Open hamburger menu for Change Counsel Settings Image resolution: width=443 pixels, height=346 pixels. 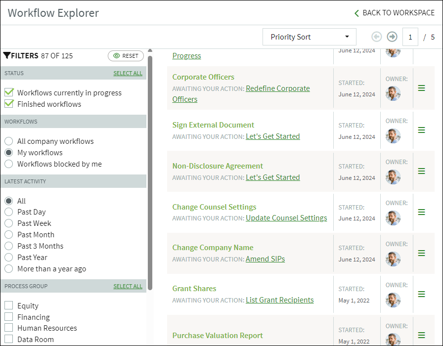(421, 212)
